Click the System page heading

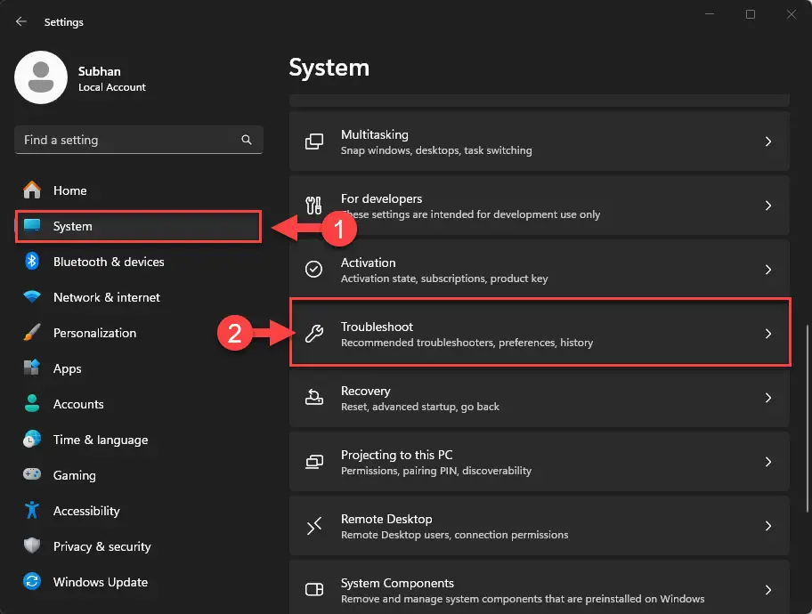(x=329, y=68)
